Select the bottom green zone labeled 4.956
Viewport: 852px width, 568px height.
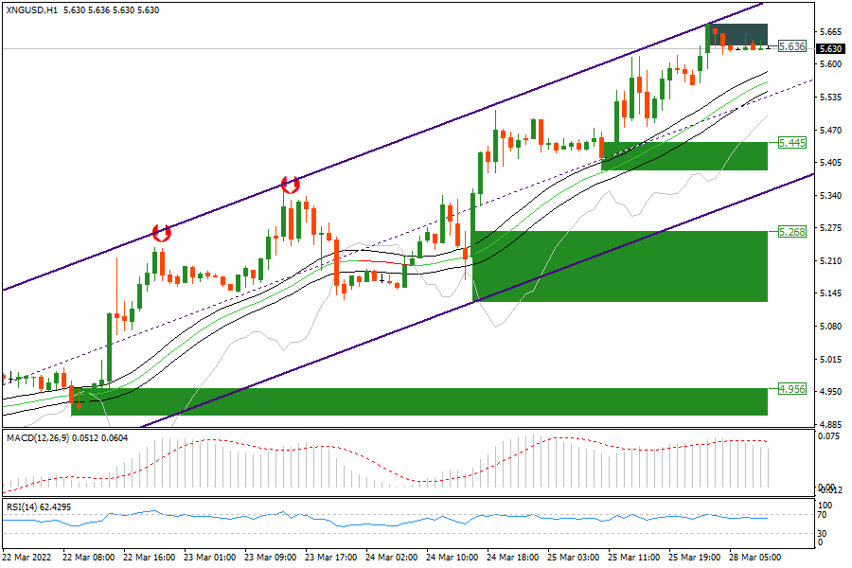[418, 401]
